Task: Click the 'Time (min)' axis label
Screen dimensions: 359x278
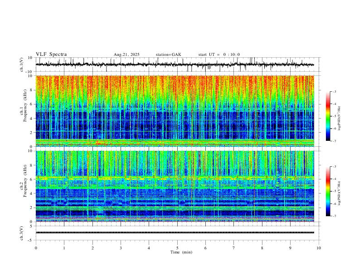Action: point(181,252)
